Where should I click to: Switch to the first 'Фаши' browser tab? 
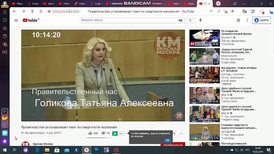pos(18,3)
